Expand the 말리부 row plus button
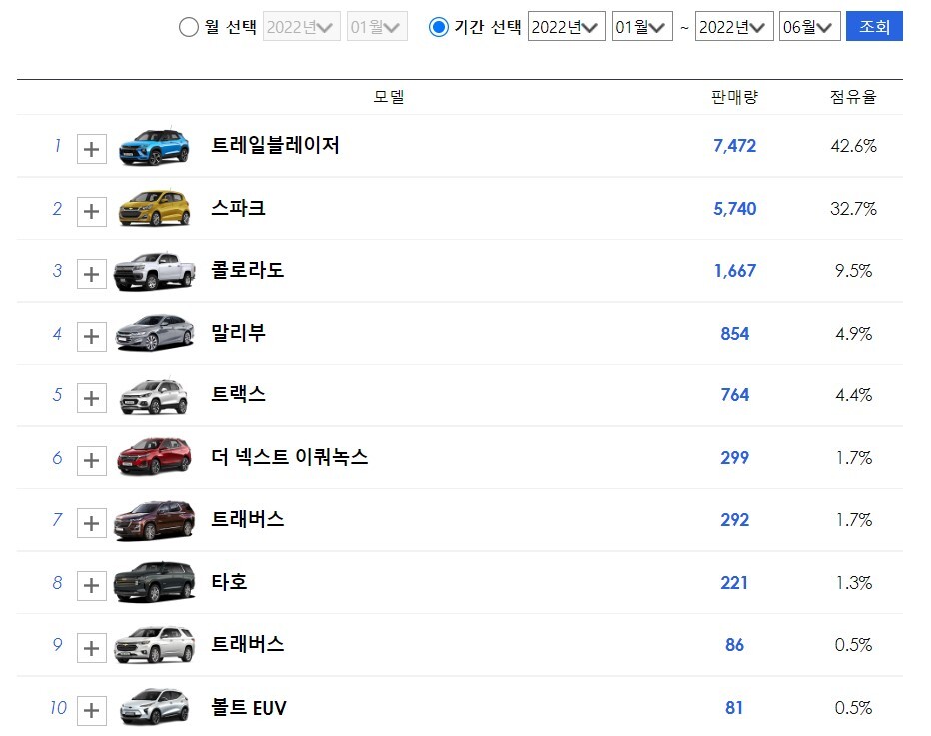 click(92, 336)
